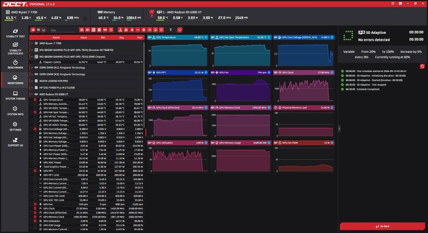This screenshot has height=233, width=428.
Task: Toggle the voltage sensor type filter
Action: click(126, 30)
